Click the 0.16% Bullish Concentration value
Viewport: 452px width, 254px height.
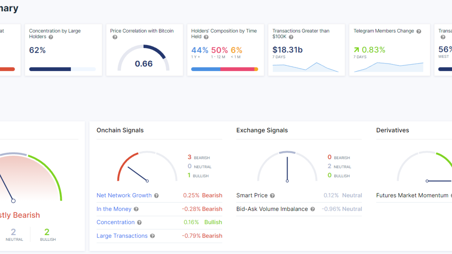[203, 222]
